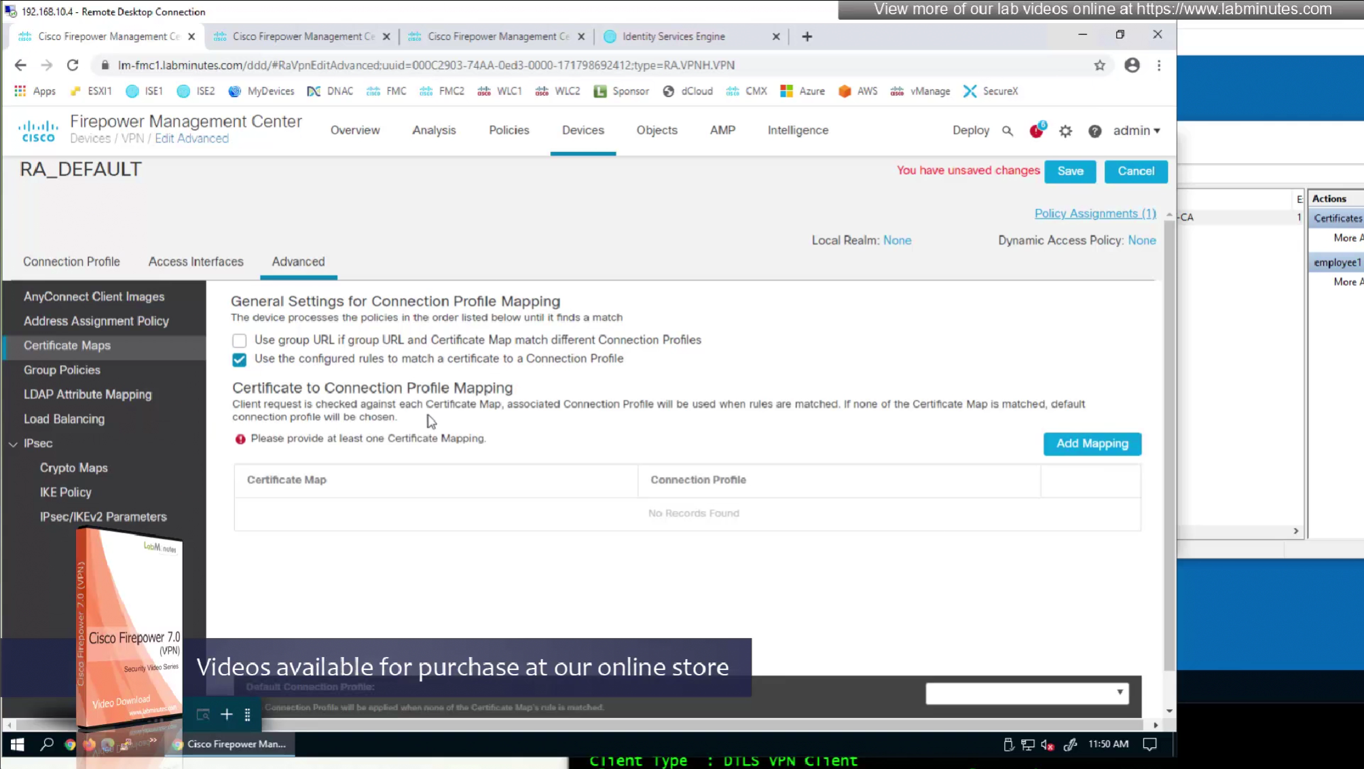The width and height of the screenshot is (1364, 769).
Task: Collapse the IPsec tree section
Action: [x=14, y=444]
